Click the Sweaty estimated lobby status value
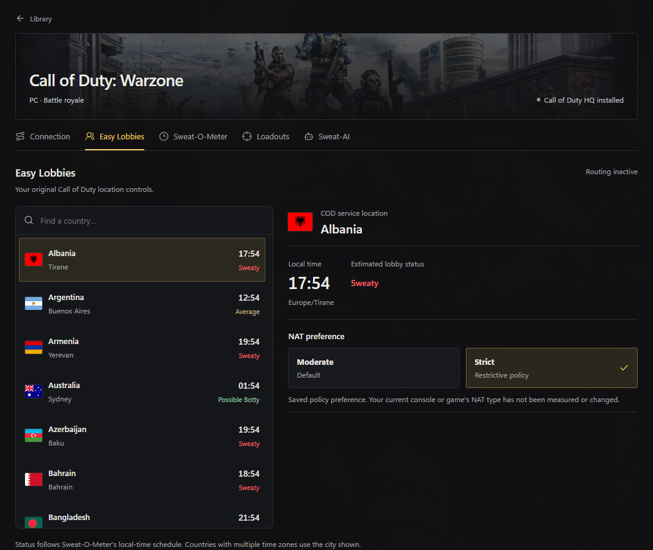 (x=365, y=283)
